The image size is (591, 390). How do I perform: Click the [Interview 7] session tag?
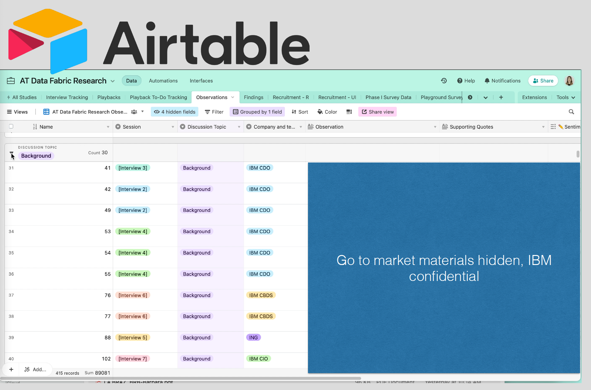[132, 359]
